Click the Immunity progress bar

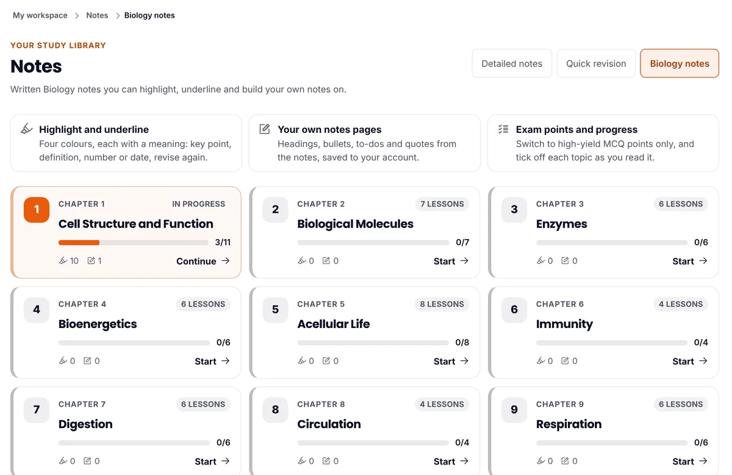tap(612, 343)
